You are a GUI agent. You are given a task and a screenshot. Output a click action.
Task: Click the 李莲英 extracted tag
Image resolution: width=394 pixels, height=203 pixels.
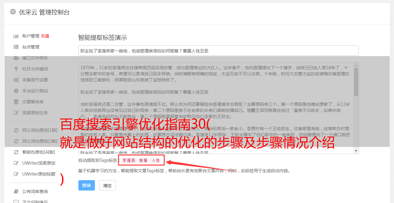point(129,160)
